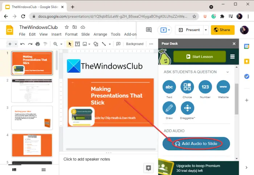The image size is (254, 175).
Task: Switch to grid view
Action: point(44,170)
